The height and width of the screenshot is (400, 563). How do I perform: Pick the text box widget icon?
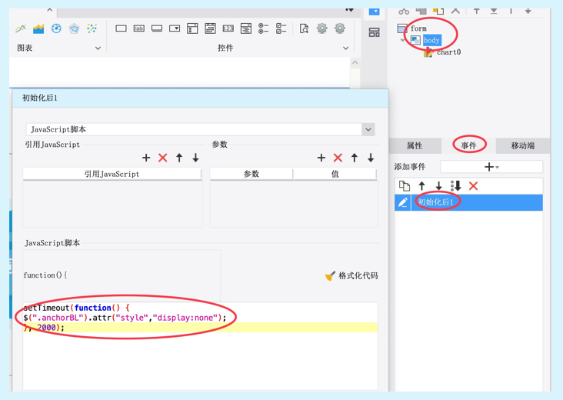tap(121, 28)
